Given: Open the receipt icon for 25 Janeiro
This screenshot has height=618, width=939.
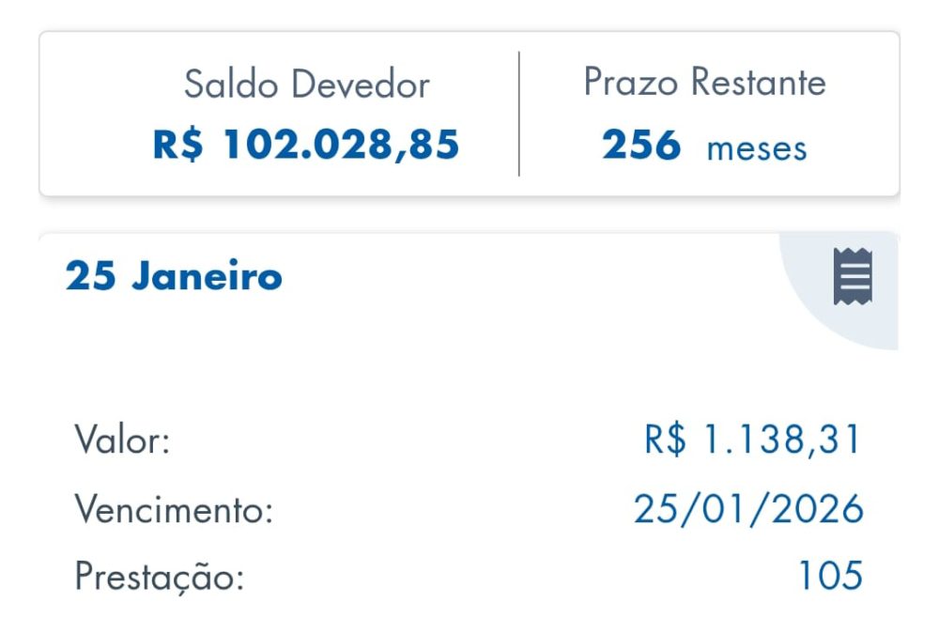Looking at the screenshot, I should pyautogui.click(x=853, y=278).
